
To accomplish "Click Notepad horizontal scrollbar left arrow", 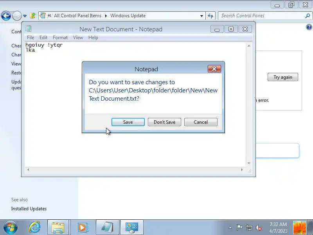I will click(28, 170).
